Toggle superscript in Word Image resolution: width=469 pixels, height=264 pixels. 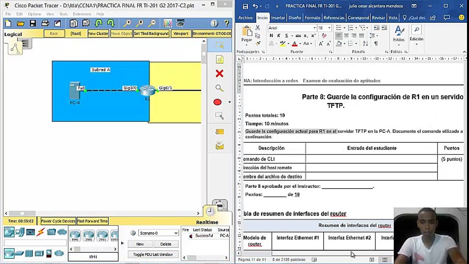click(313, 36)
